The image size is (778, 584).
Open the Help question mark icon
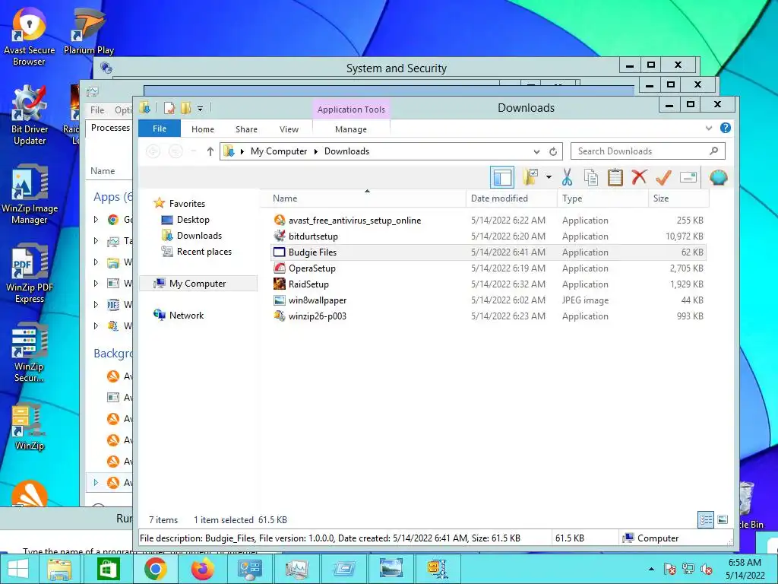(725, 128)
